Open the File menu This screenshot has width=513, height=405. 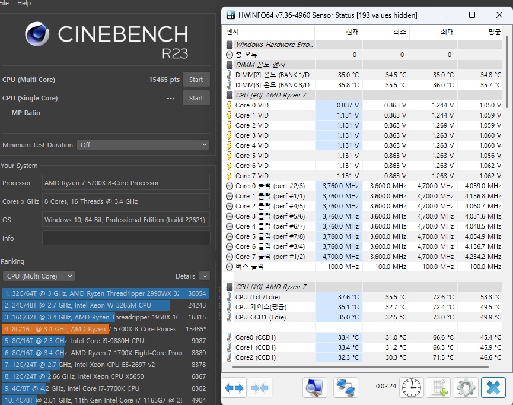4,4
